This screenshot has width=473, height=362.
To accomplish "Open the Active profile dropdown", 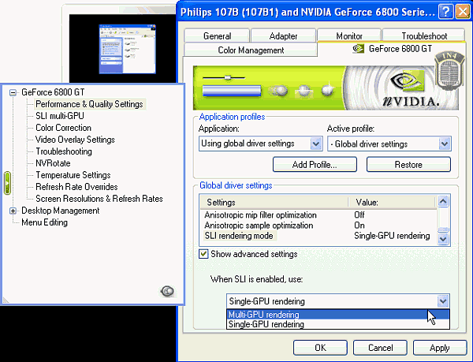I will pyautogui.click(x=444, y=144).
